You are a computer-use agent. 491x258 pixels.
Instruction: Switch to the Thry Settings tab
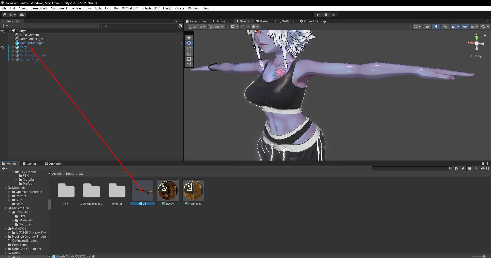[284, 21]
